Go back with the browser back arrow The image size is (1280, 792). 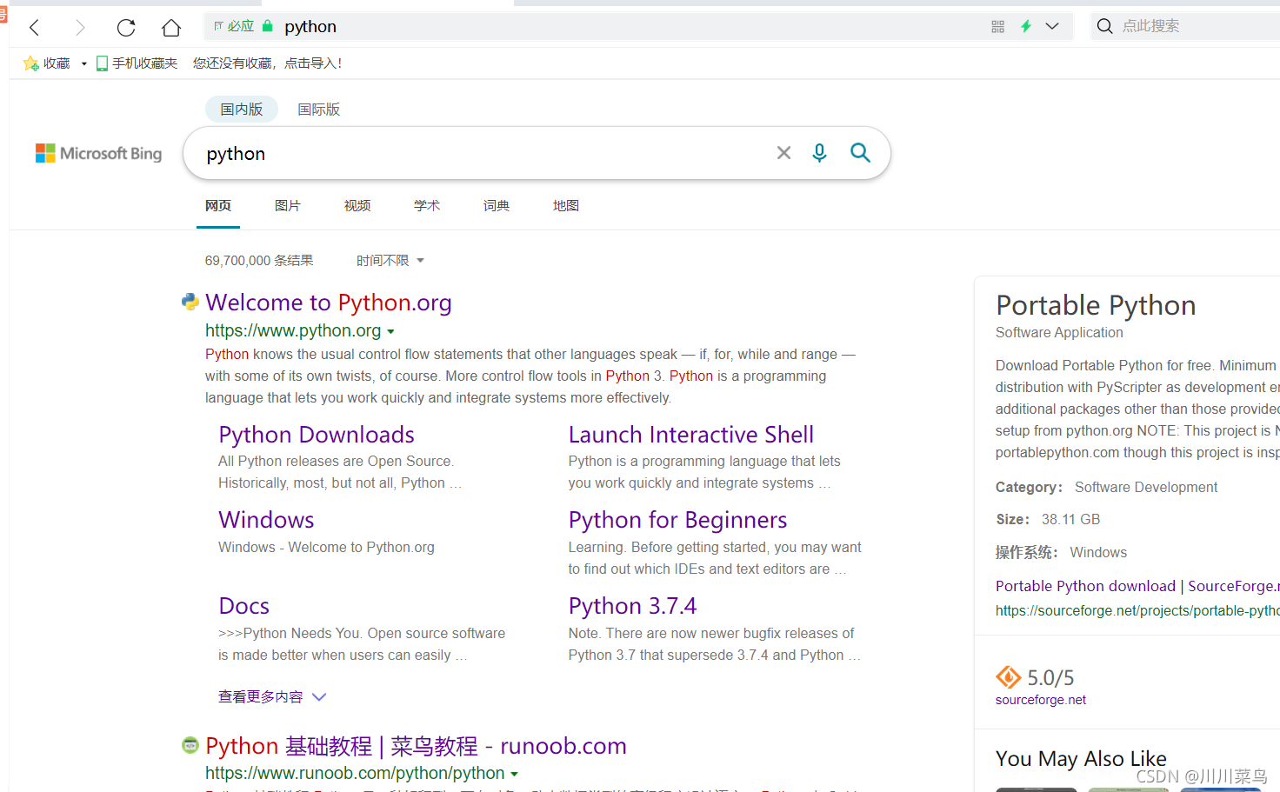pos(35,28)
